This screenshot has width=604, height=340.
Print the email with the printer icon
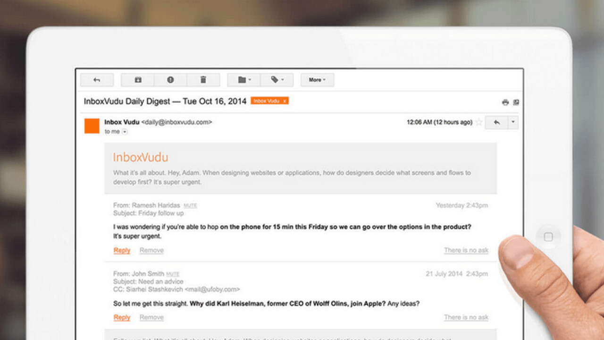tap(505, 102)
